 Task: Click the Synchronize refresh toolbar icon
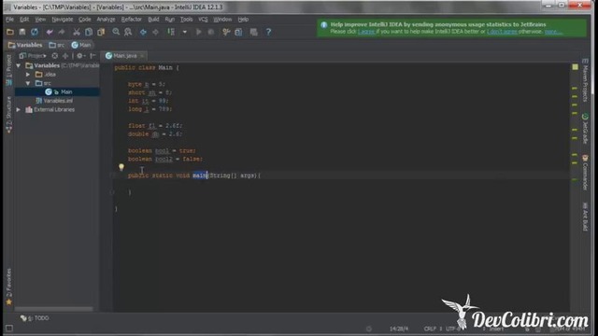tap(35, 32)
